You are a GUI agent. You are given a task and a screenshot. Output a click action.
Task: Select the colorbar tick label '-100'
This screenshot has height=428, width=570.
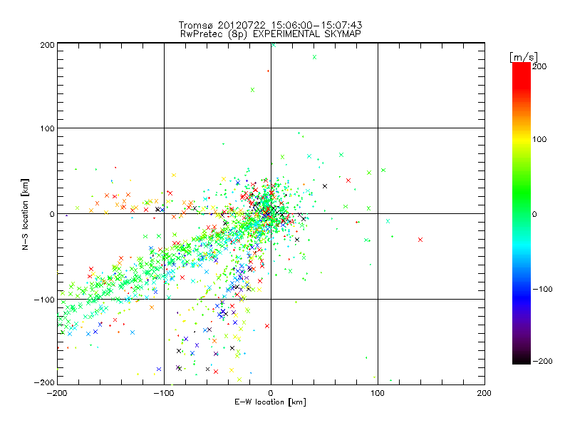pos(542,289)
